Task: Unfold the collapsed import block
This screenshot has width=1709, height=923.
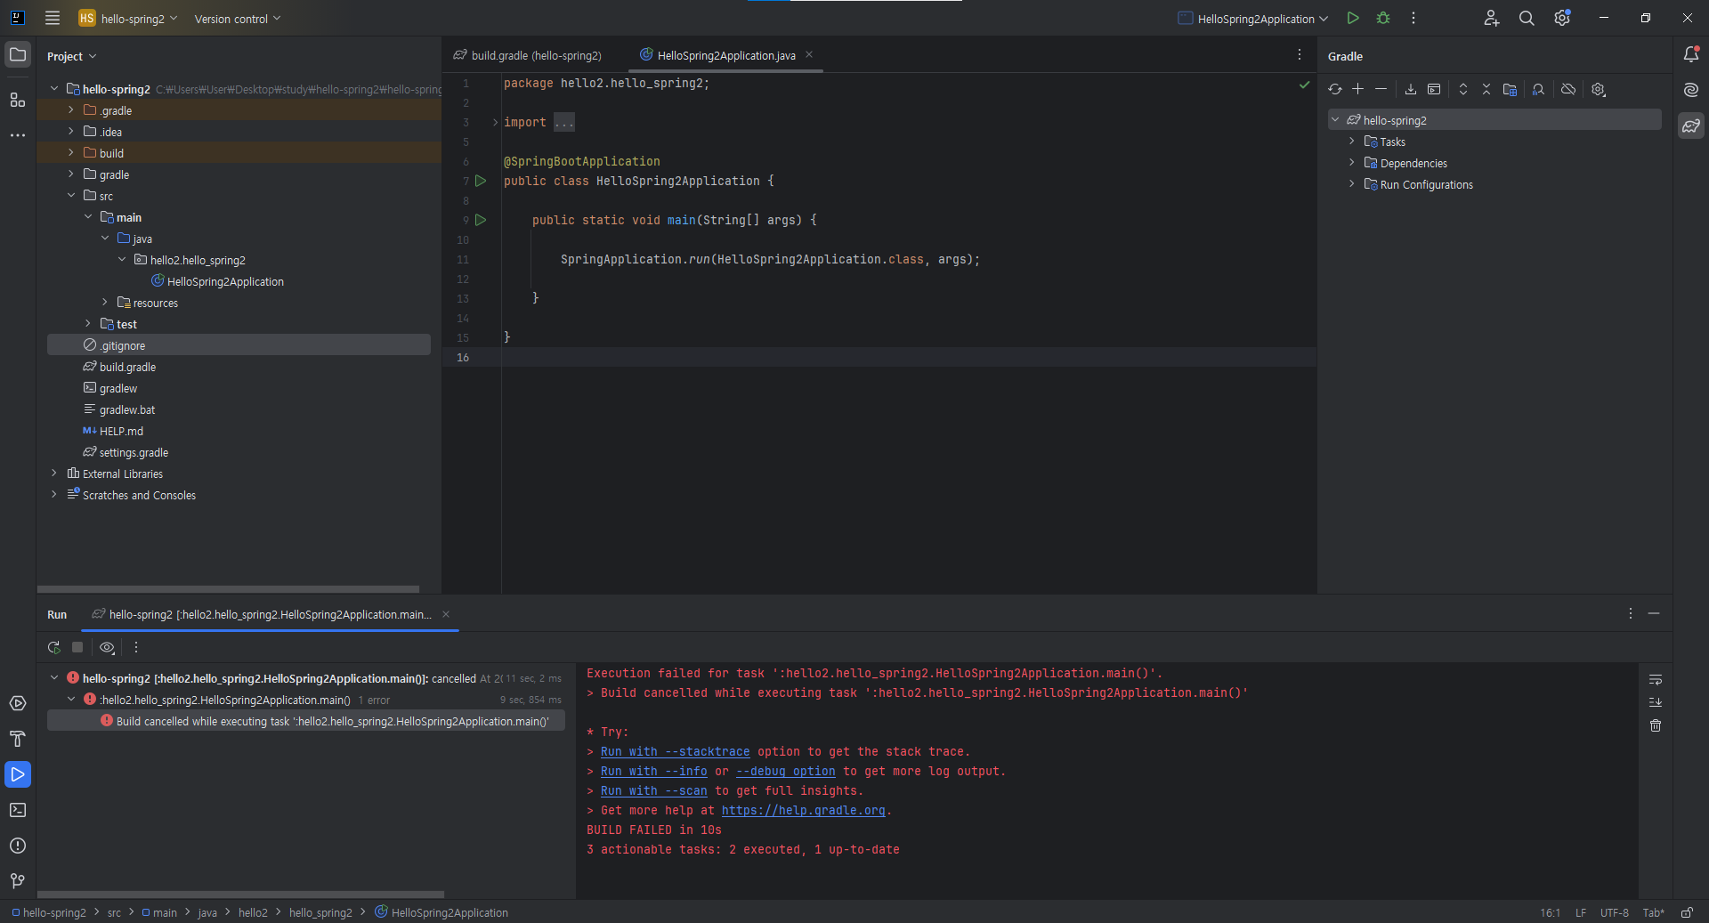Action: tap(496, 122)
